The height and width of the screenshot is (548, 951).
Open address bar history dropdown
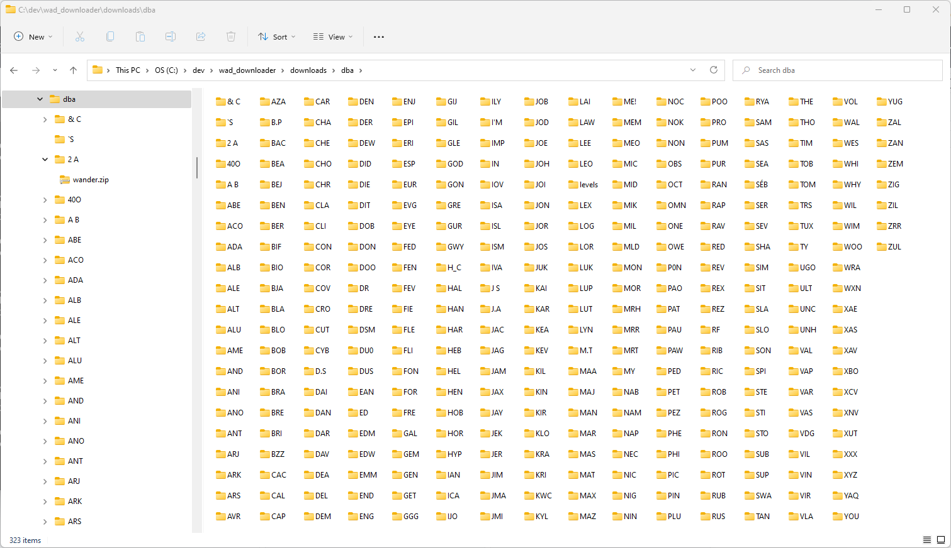[693, 70]
